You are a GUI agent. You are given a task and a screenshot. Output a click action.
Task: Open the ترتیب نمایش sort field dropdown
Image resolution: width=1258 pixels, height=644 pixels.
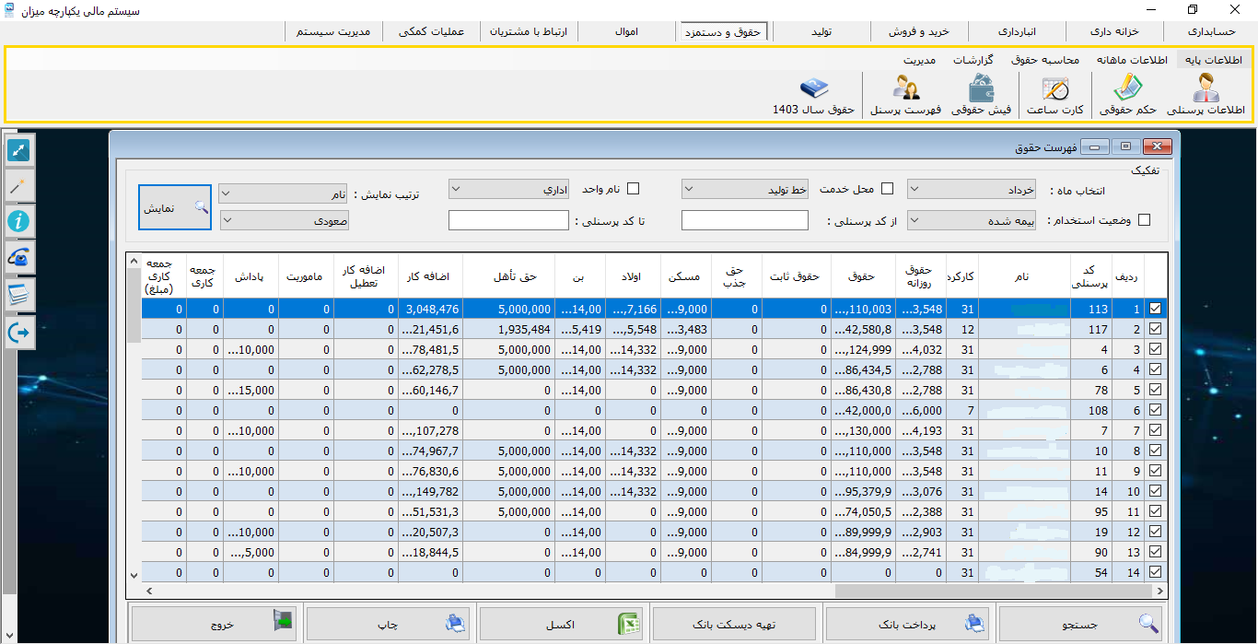click(x=284, y=194)
